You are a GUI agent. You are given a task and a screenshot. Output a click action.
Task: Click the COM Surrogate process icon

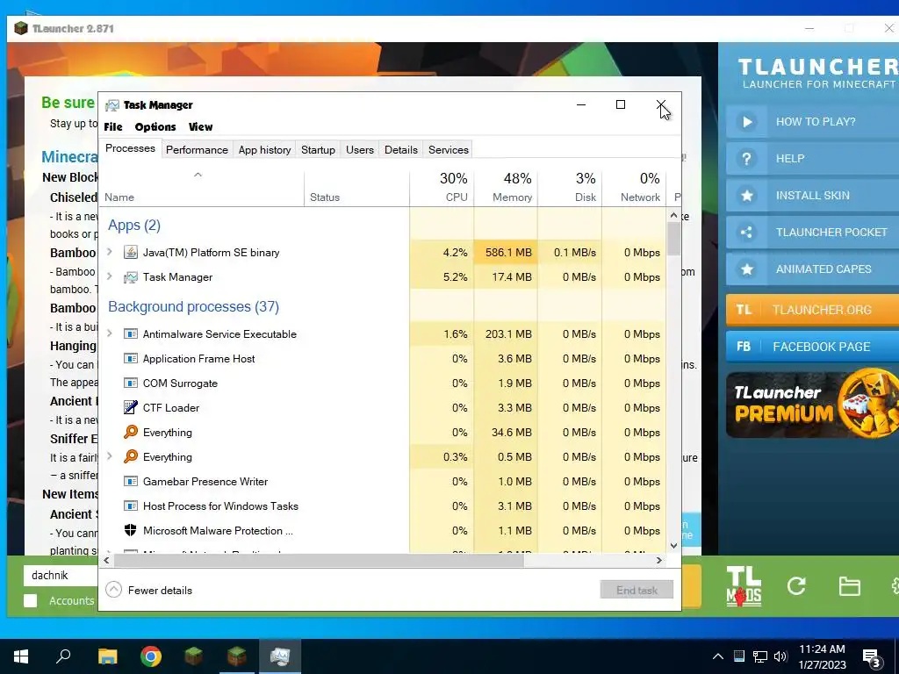(x=131, y=384)
